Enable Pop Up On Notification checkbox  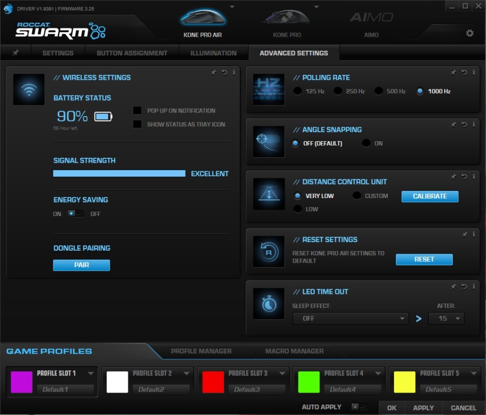click(x=137, y=111)
